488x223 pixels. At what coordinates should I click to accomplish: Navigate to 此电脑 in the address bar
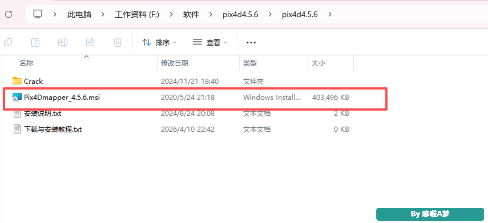79,14
